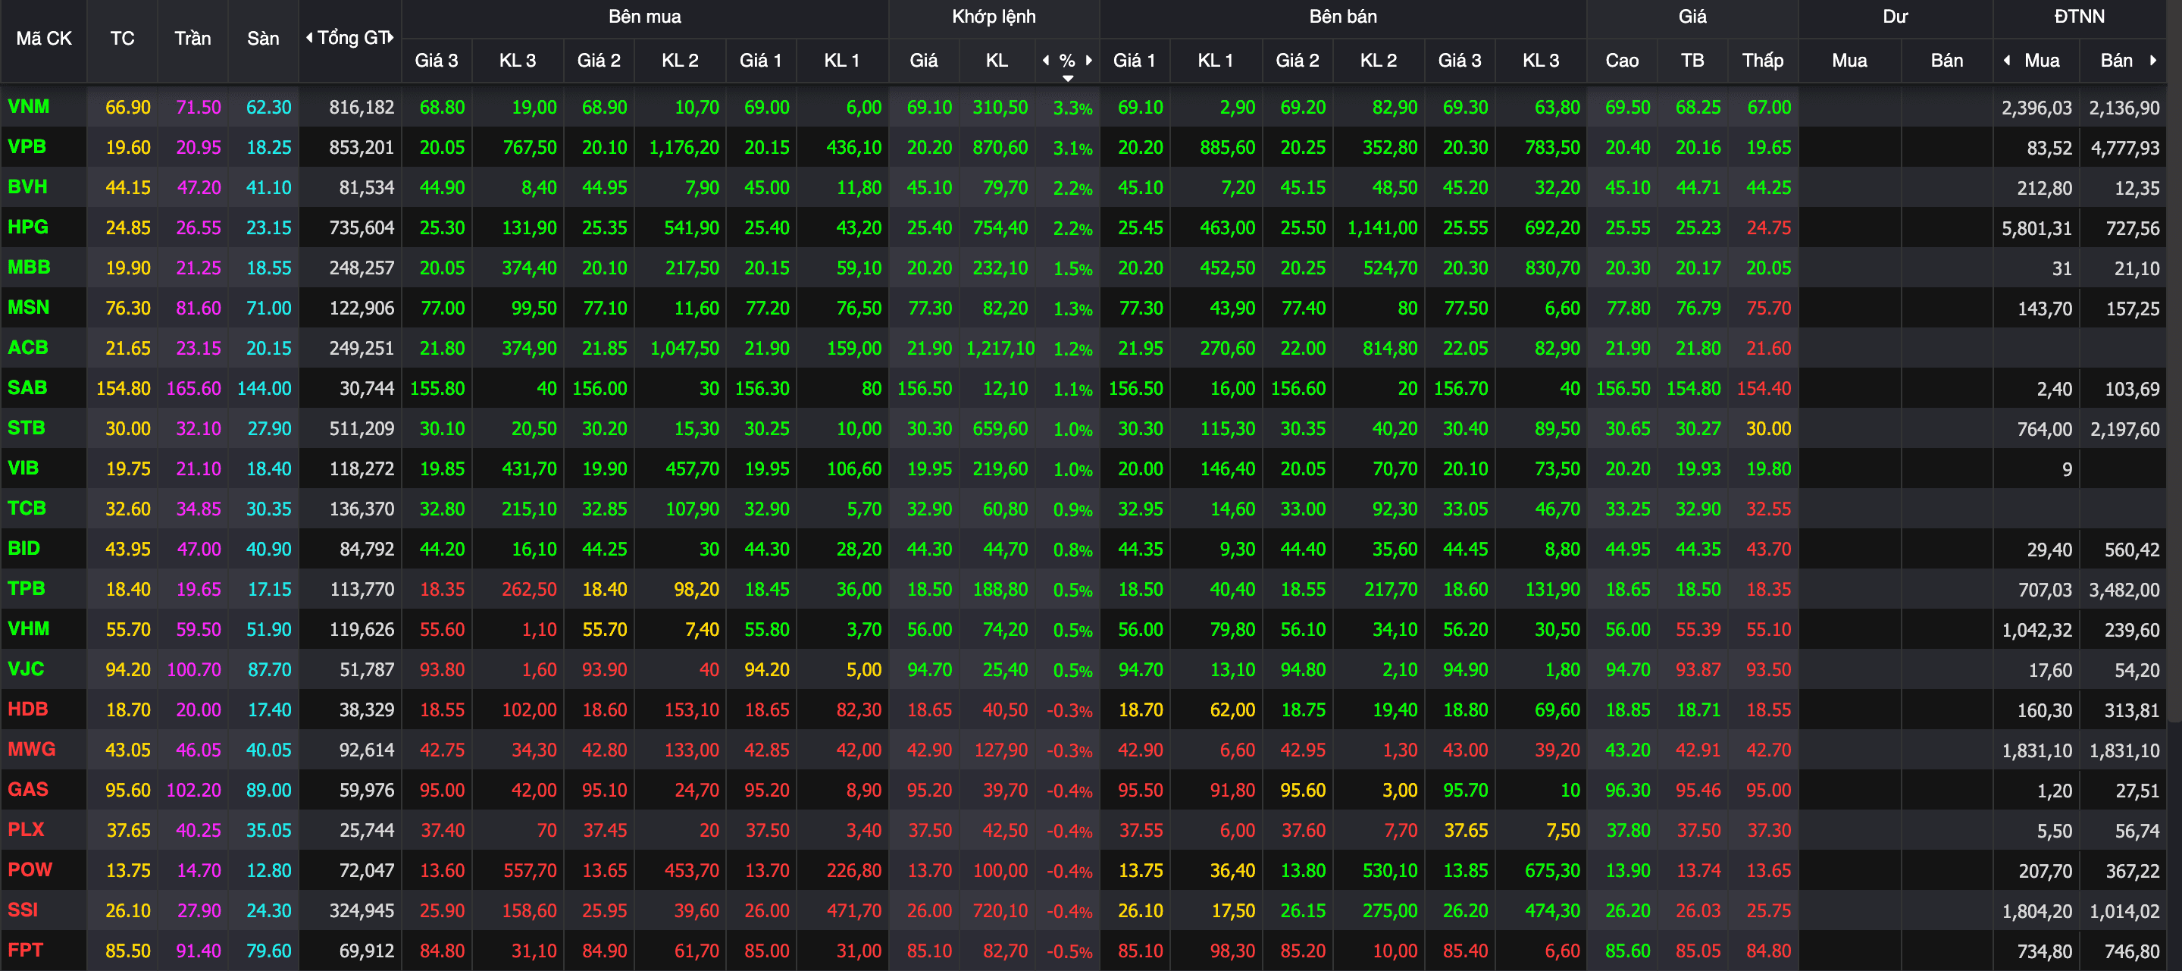Screen dimensions: 2182x971
Task: Sort by the TC column header
Action: pos(122,39)
